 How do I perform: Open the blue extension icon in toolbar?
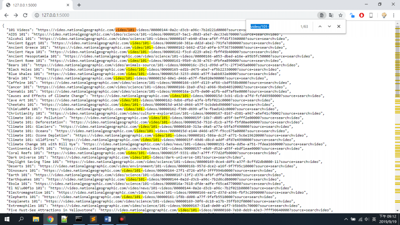click(x=352, y=15)
